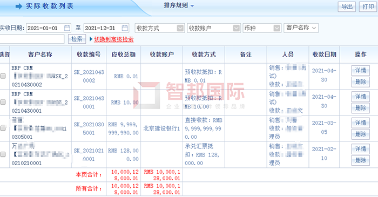Click the 实际收款列表 page title

click(x=50, y=6)
